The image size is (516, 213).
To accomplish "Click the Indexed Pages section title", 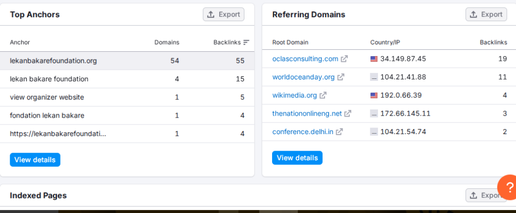I will [38, 195].
